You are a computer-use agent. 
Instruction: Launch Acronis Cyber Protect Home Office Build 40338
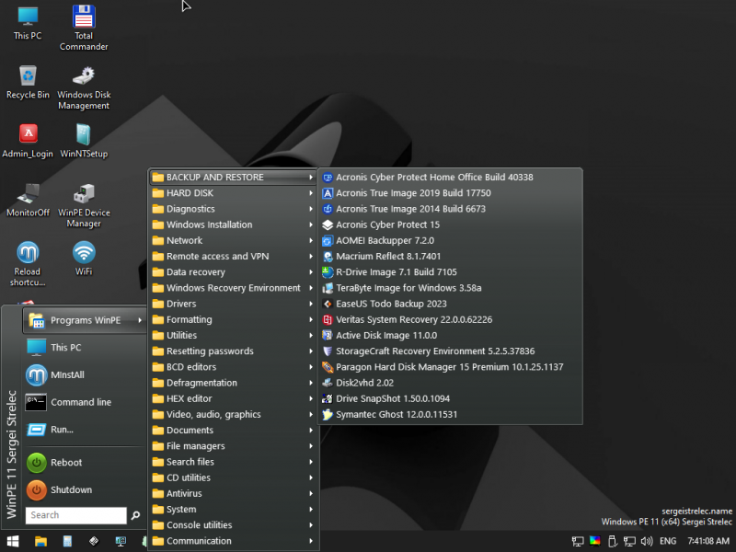450,177
